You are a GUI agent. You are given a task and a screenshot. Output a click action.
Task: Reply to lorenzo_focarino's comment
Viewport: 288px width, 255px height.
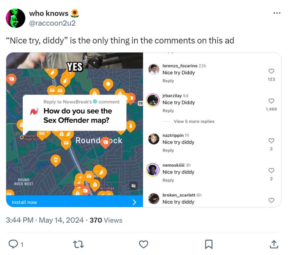point(168,81)
